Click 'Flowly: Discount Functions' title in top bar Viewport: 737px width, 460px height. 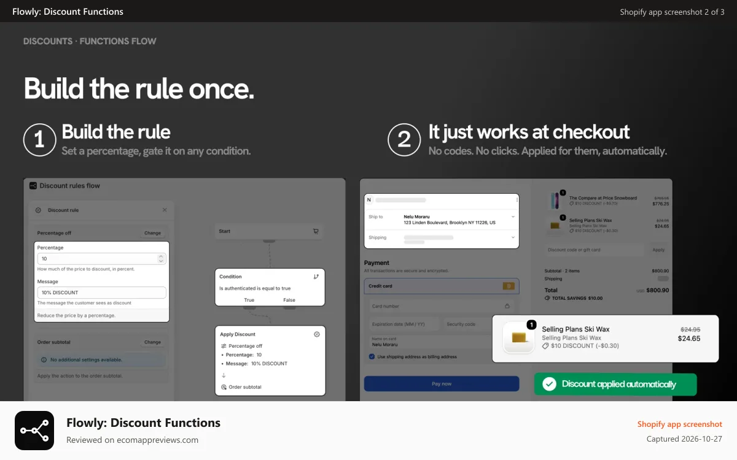[68, 12]
